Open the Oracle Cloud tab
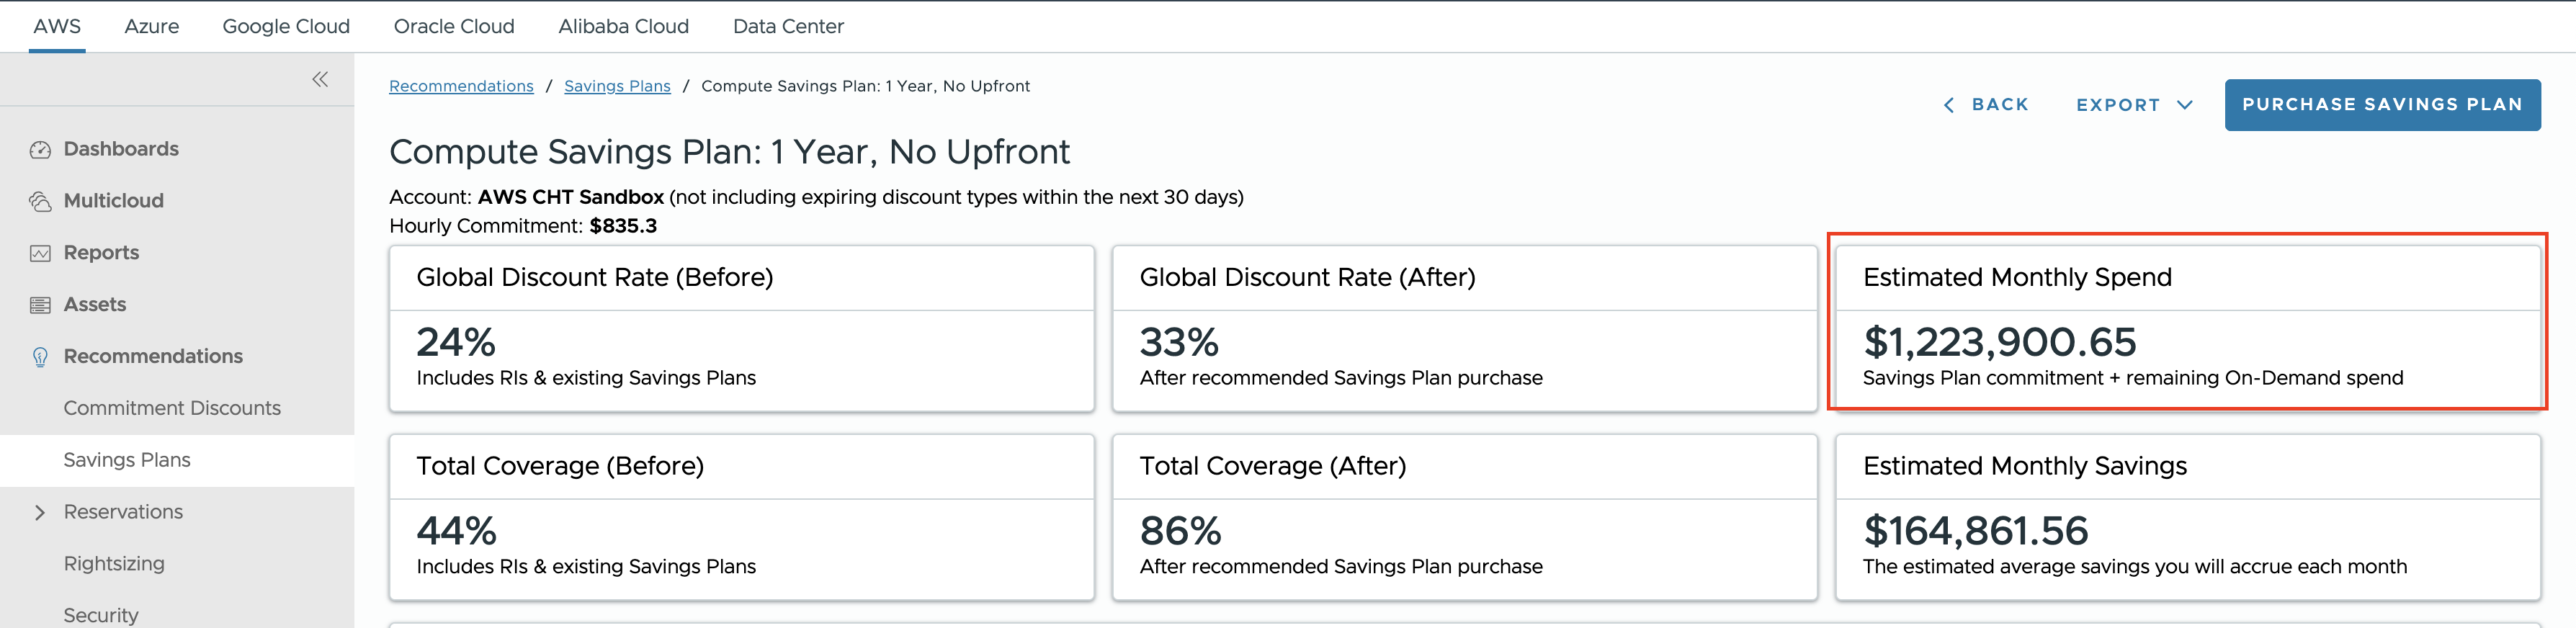 click(454, 27)
